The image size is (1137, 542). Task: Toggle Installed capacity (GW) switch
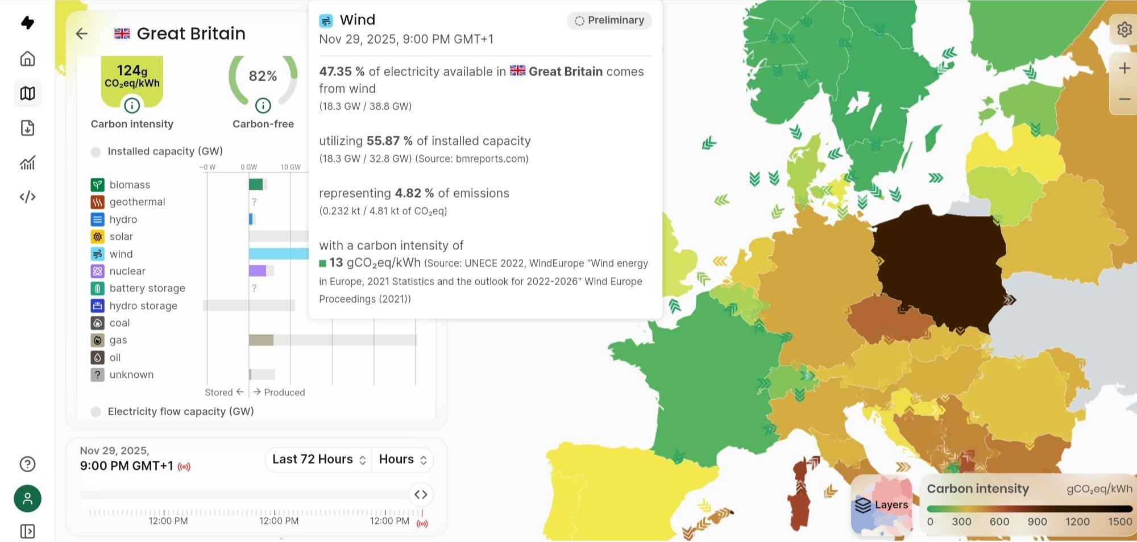point(96,152)
